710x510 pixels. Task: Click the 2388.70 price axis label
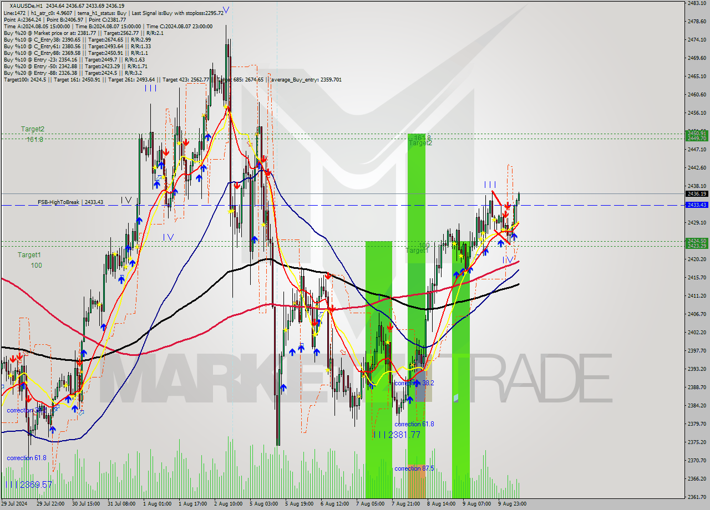[x=697, y=387]
